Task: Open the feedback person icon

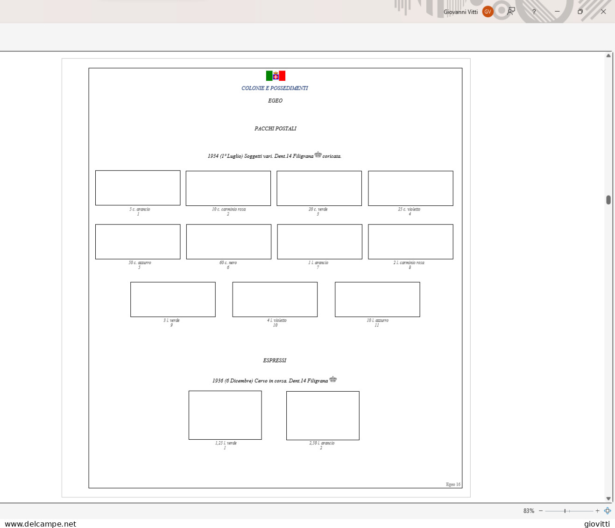Action: tap(511, 12)
